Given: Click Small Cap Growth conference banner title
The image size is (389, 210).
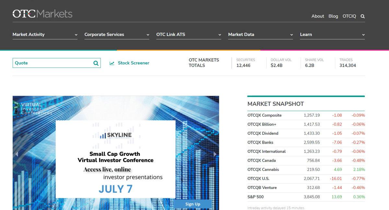Looking at the screenshot, I should 115,157.
